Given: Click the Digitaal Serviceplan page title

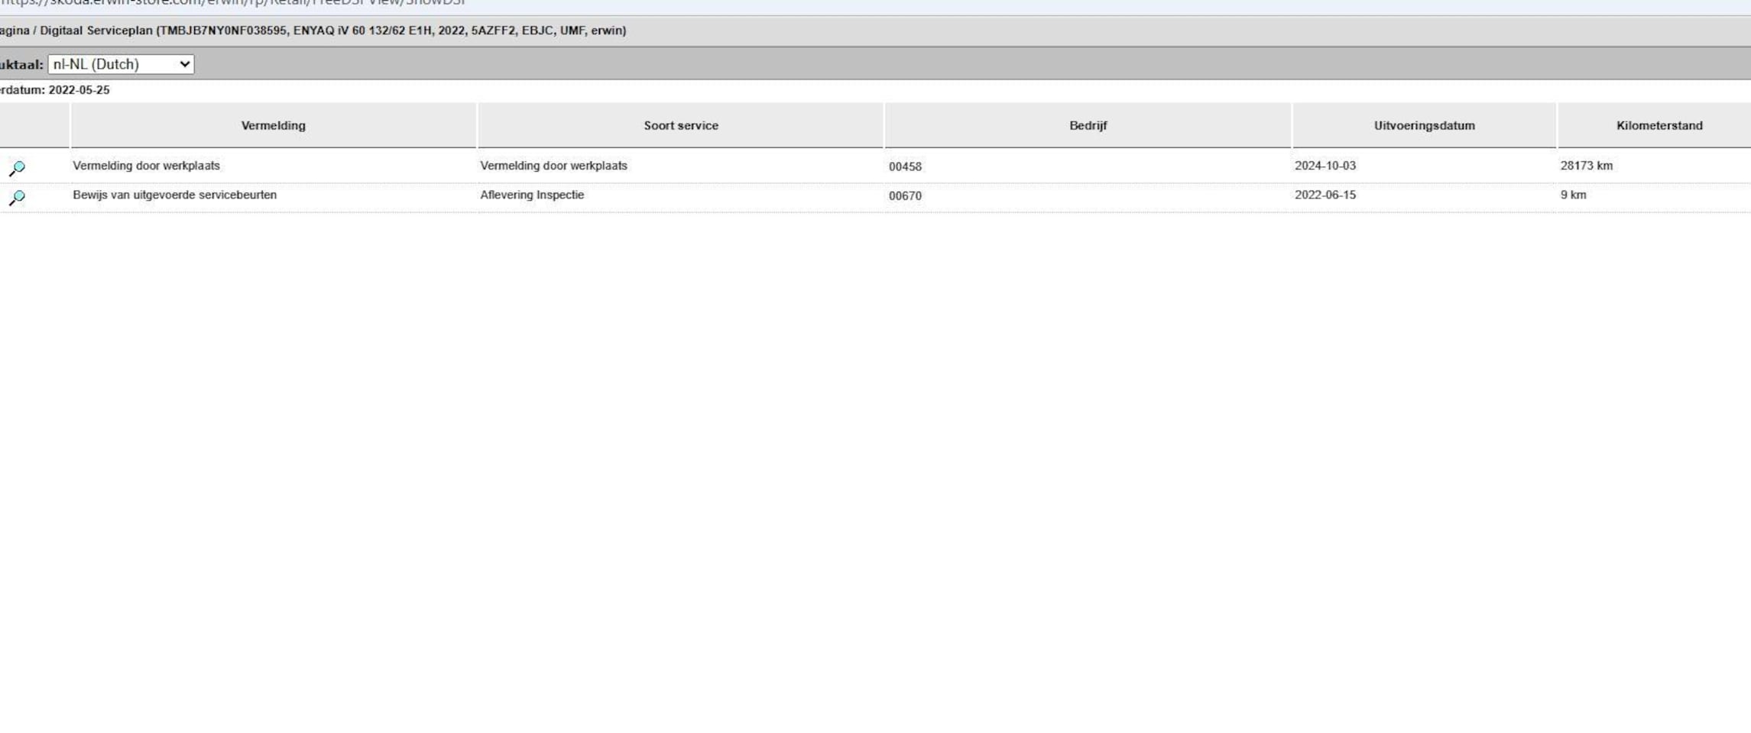Looking at the screenshot, I should [x=96, y=31].
